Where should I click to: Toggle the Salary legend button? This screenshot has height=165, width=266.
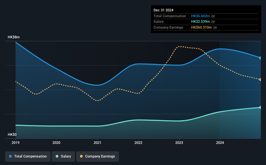tap(63, 156)
